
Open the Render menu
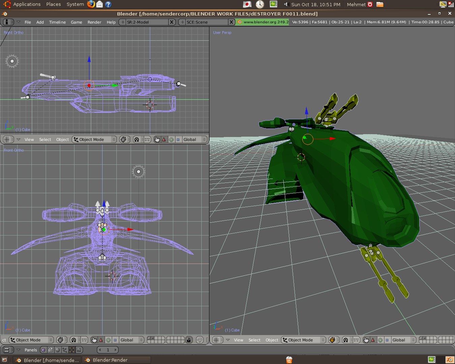click(94, 22)
